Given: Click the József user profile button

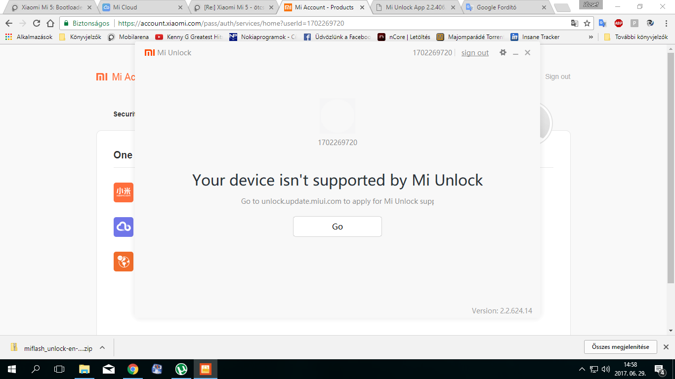Looking at the screenshot, I should tap(591, 5).
